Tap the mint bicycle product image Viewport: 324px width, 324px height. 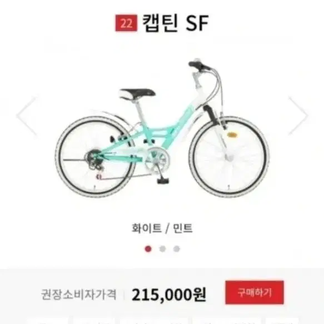click(162, 128)
